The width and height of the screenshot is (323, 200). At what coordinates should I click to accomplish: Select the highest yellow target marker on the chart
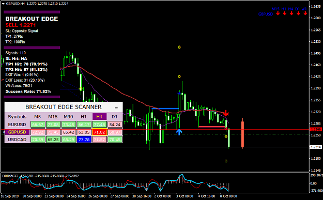[x=179, y=47]
